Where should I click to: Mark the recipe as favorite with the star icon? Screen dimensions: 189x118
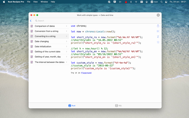tap(158, 42)
